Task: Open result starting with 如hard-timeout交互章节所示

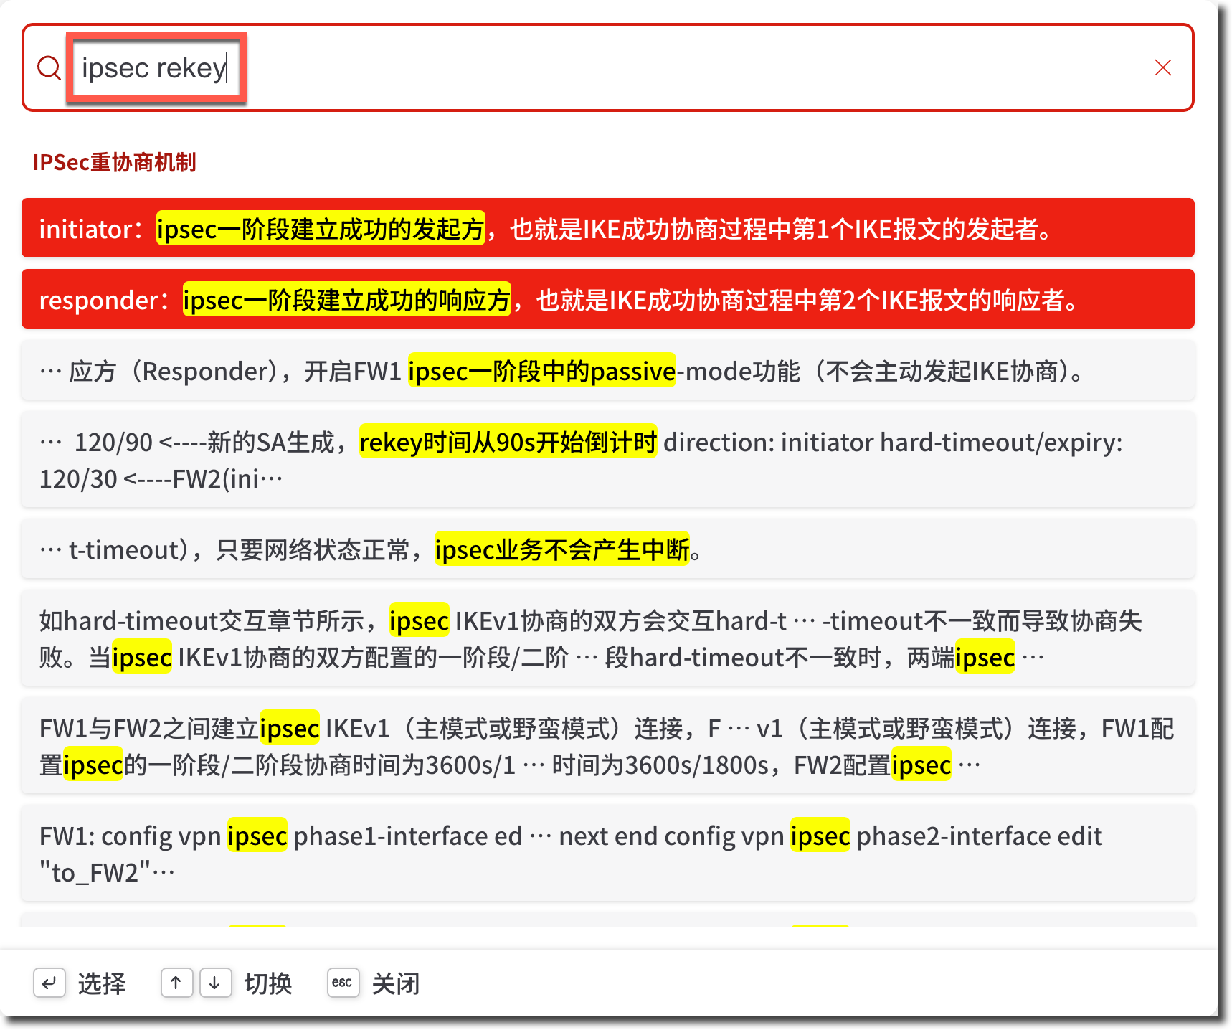Action: pos(607,638)
